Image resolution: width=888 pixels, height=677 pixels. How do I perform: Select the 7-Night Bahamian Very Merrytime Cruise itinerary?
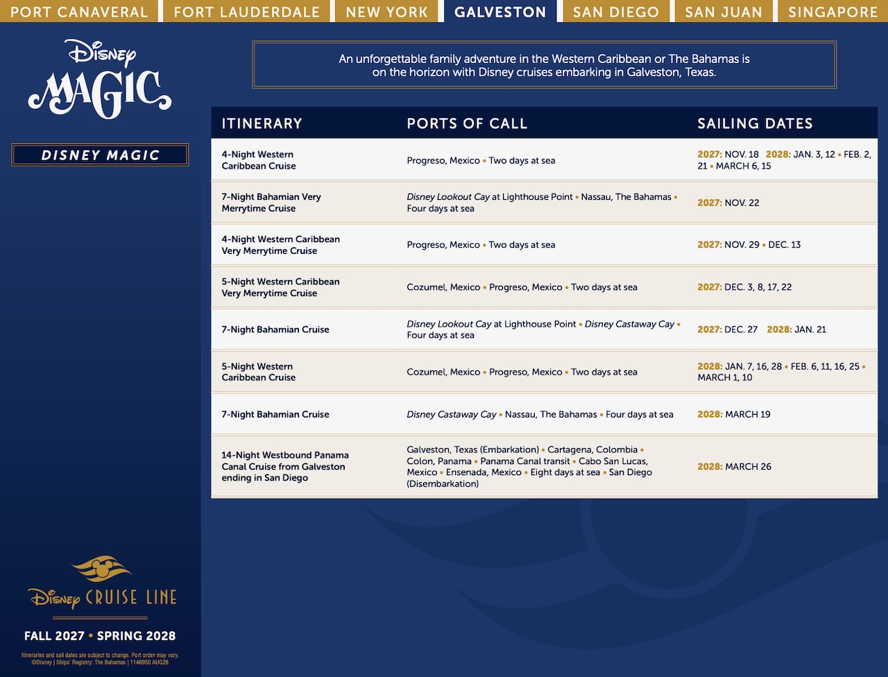tap(271, 203)
